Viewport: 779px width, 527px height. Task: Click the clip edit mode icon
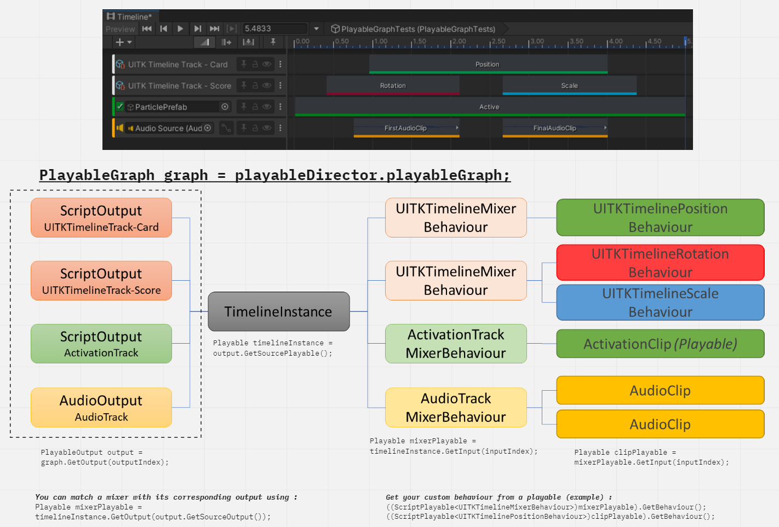225,42
